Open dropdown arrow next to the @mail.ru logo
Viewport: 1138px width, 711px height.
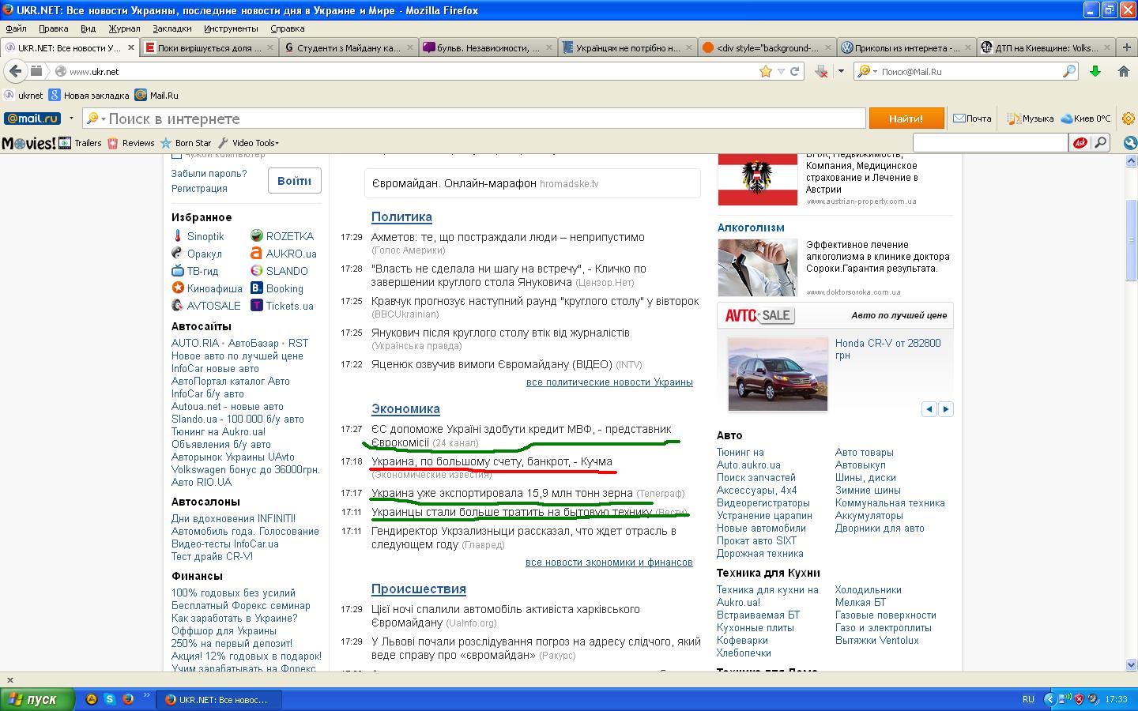[x=71, y=118]
